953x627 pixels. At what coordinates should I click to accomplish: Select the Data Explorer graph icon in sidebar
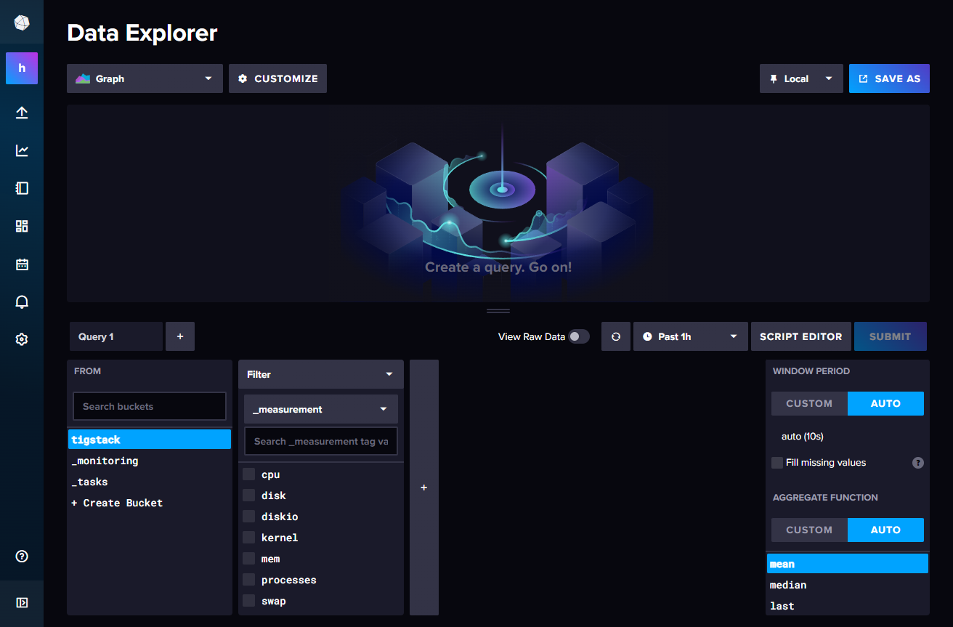pyautogui.click(x=21, y=150)
